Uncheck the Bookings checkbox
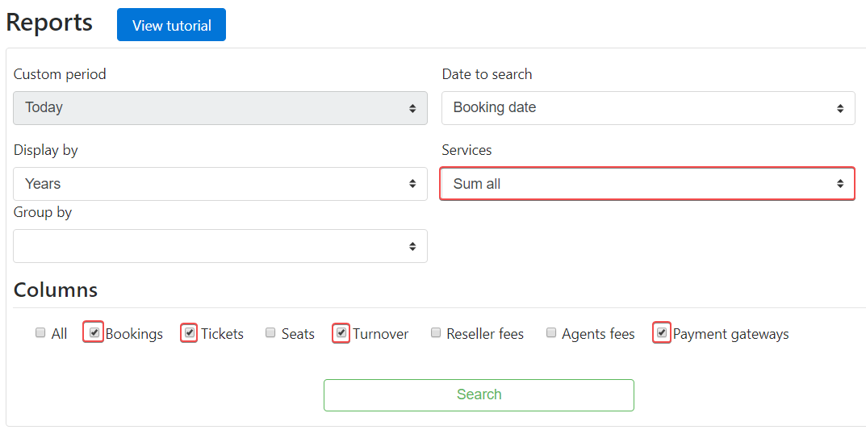The width and height of the screenshot is (866, 434). (x=94, y=332)
